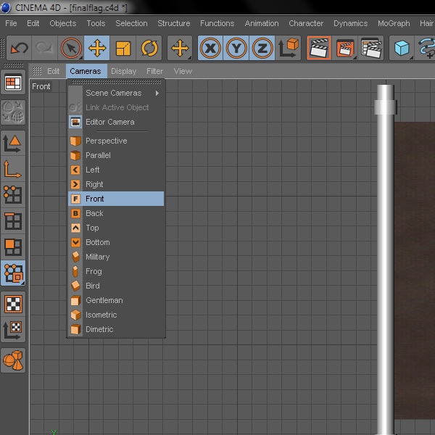Choose Dimetric projection view
435x435 pixels.
click(116, 329)
